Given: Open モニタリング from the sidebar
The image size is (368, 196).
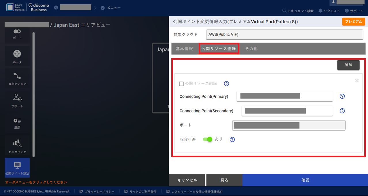Looking at the screenshot, I should coord(17,145).
